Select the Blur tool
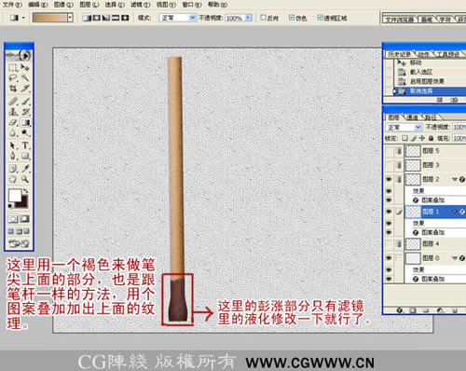Screen dimensions: 466x371 tap(13, 133)
